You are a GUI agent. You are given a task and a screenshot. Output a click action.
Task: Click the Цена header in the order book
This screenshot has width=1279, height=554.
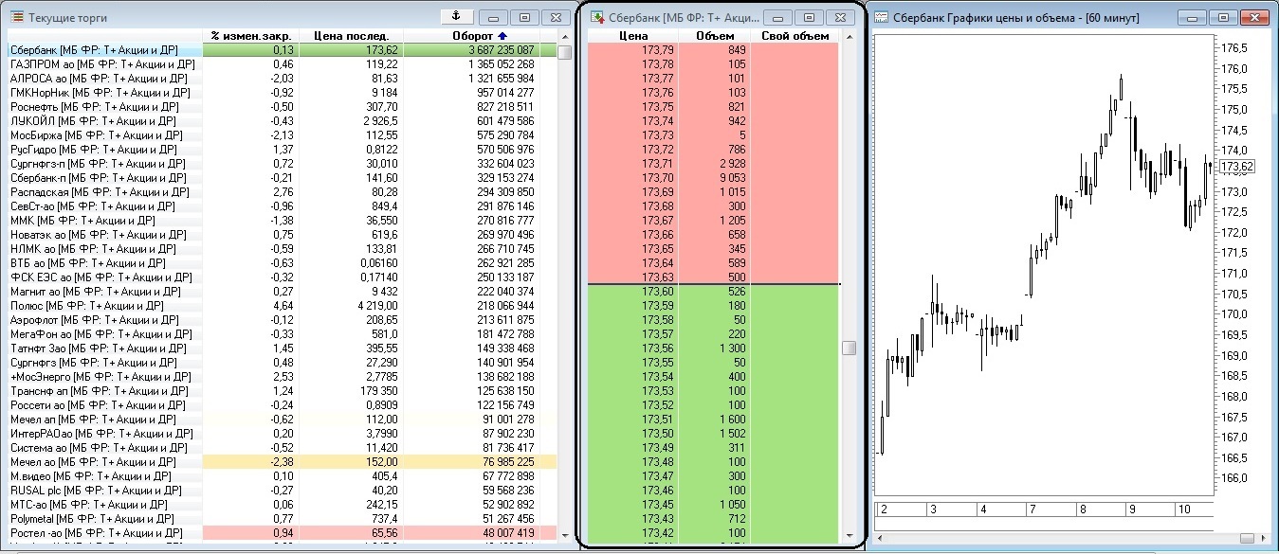(x=635, y=34)
